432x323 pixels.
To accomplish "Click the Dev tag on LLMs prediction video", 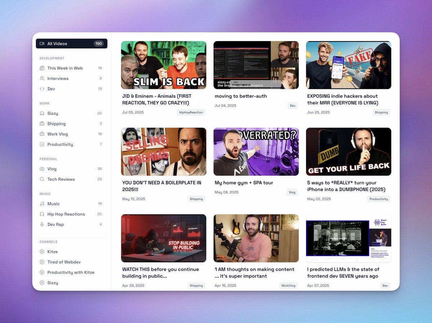I will click(x=385, y=286).
